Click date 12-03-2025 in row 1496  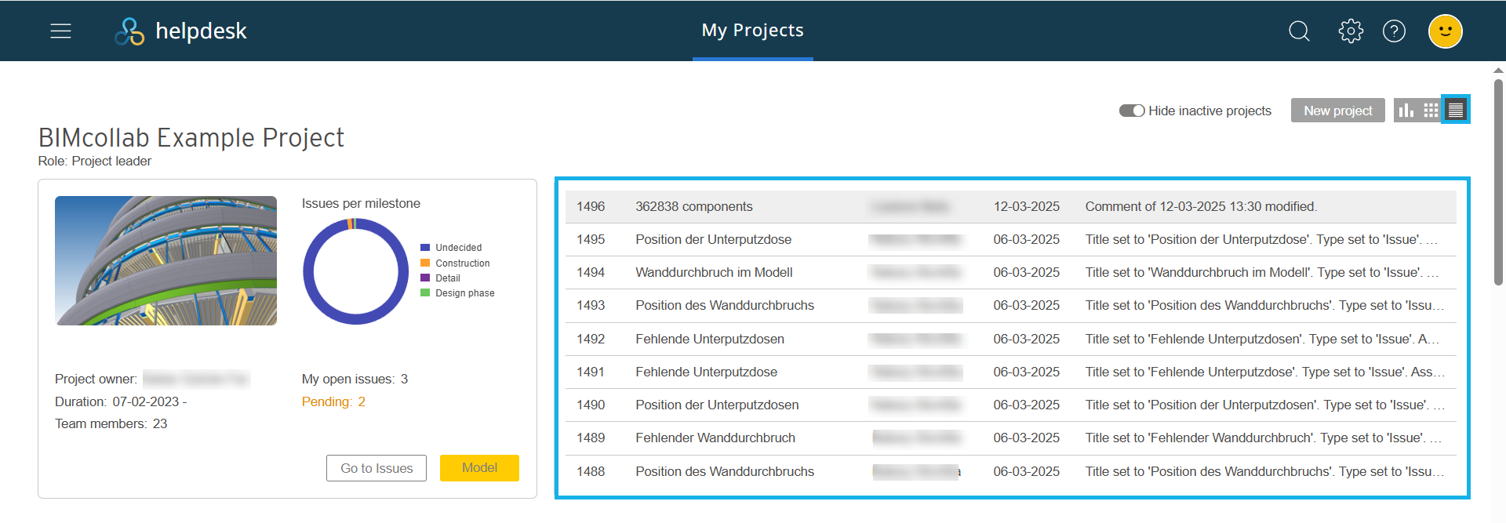click(x=1026, y=206)
